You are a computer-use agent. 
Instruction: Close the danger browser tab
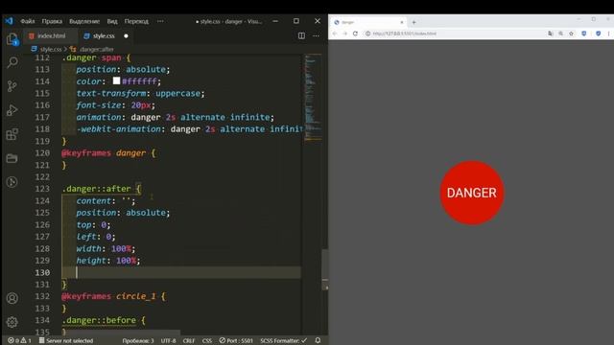click(x=402, y=22)
